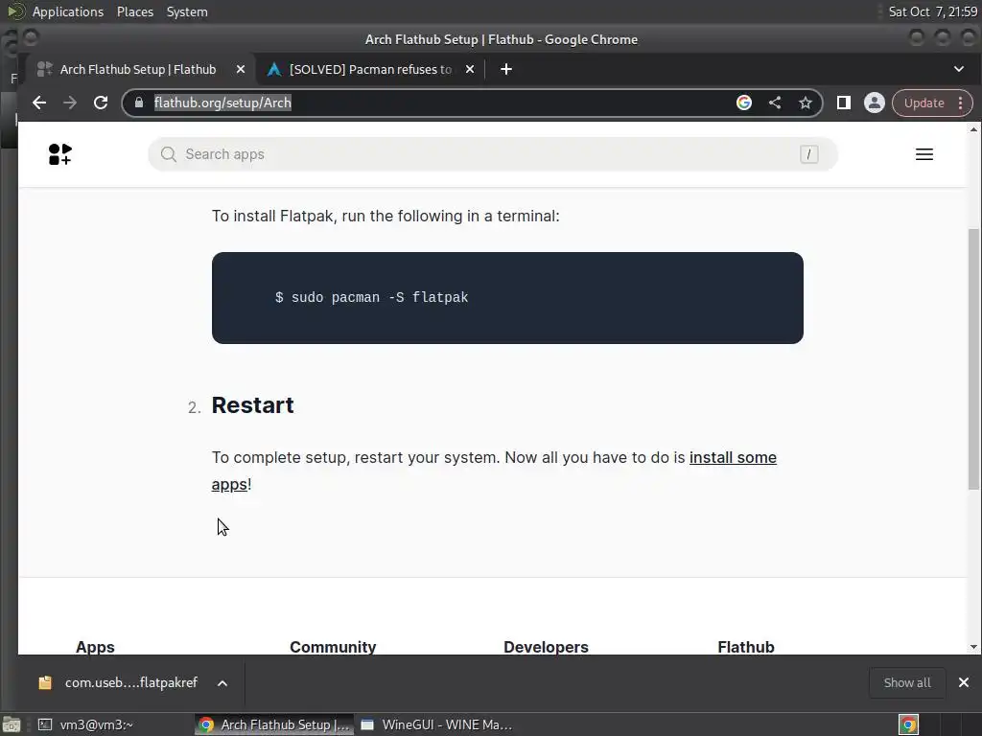Click the Google icon in the address bar
Image resolution: width=982 pixels, height=736 pixels.
coord(744,103)
